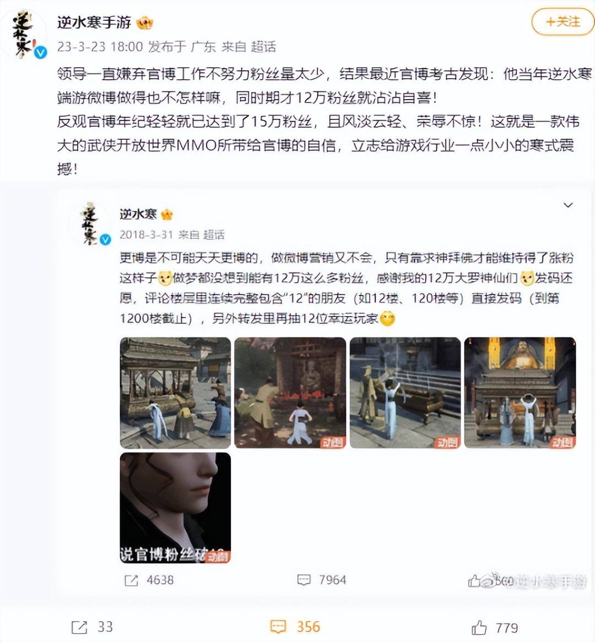Open quoted 逆水寒 account avatar

pyautogui.click(x=91, y=224)
